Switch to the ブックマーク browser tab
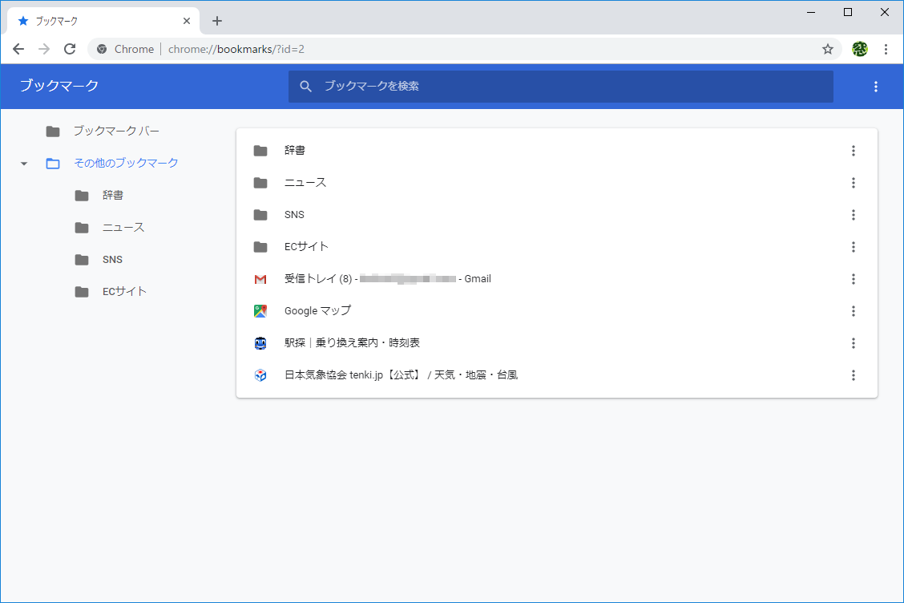This screenshot has height=603, width=904. [x=96, y=20]
